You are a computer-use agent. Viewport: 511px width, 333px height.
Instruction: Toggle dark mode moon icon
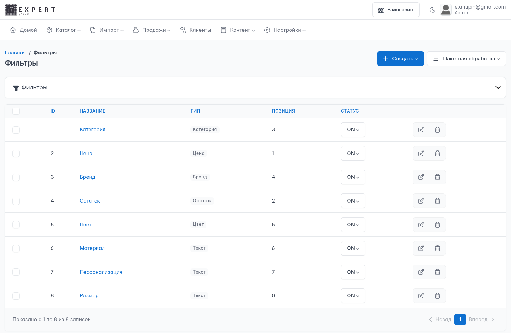[432, 10]
